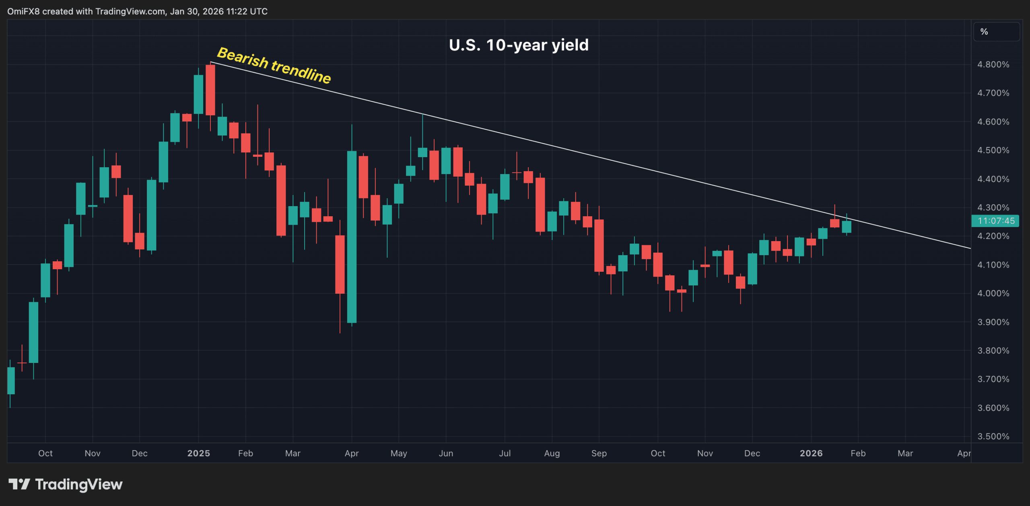Screen dimensions: 1030x506
Task: Click the 2025 year marker on time axis
Action: [198, 453]
